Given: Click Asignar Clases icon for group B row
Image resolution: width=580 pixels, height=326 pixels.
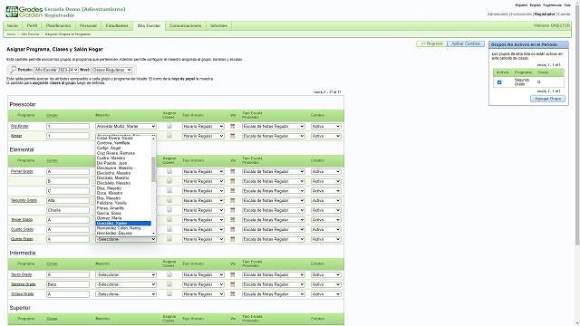Looking at the screenshot, I should pos(169,181).
